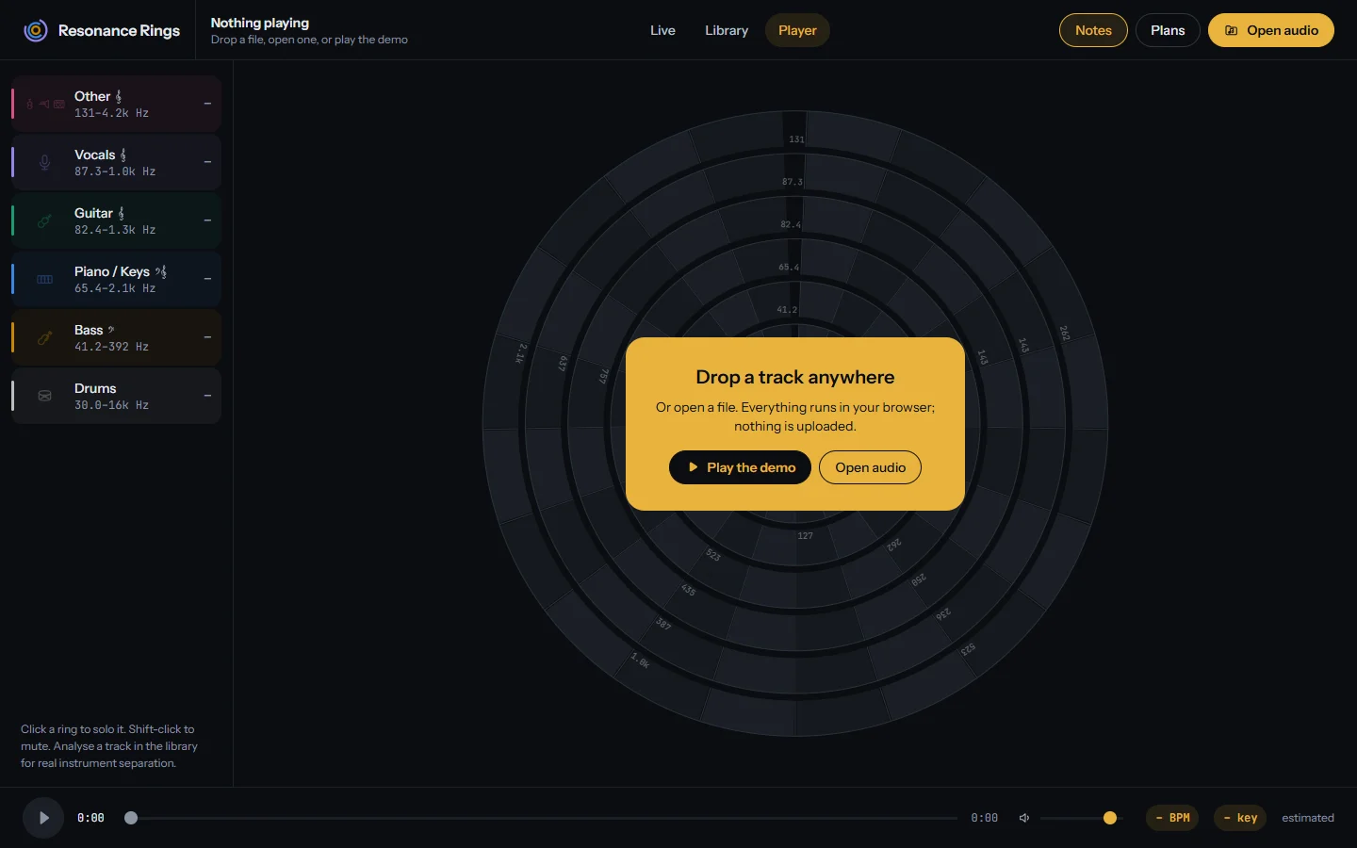
Task: Open the Library tab
Action: coord(727,30)
